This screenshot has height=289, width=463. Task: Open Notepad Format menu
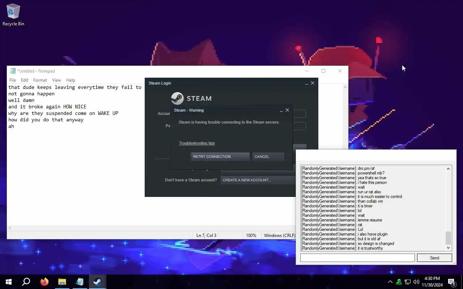[40, 80]
